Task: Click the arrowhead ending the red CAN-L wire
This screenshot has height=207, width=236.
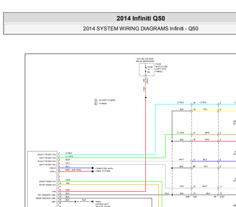Action: [93, 171]
